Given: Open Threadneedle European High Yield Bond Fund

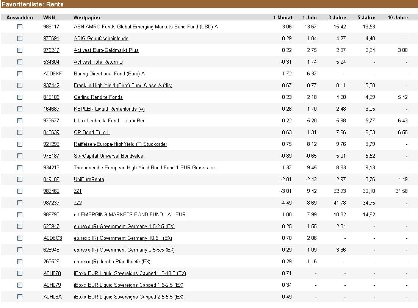Looking at the screenshot, I should point(145,167).
